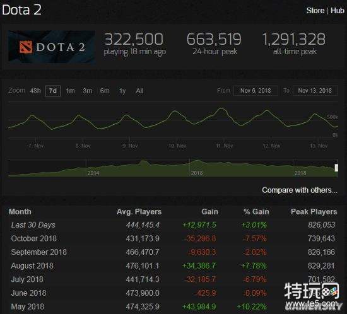This screenshot has height=314, width=347.
Task: Click Compare with others link
Action: (x=300, y=190)
